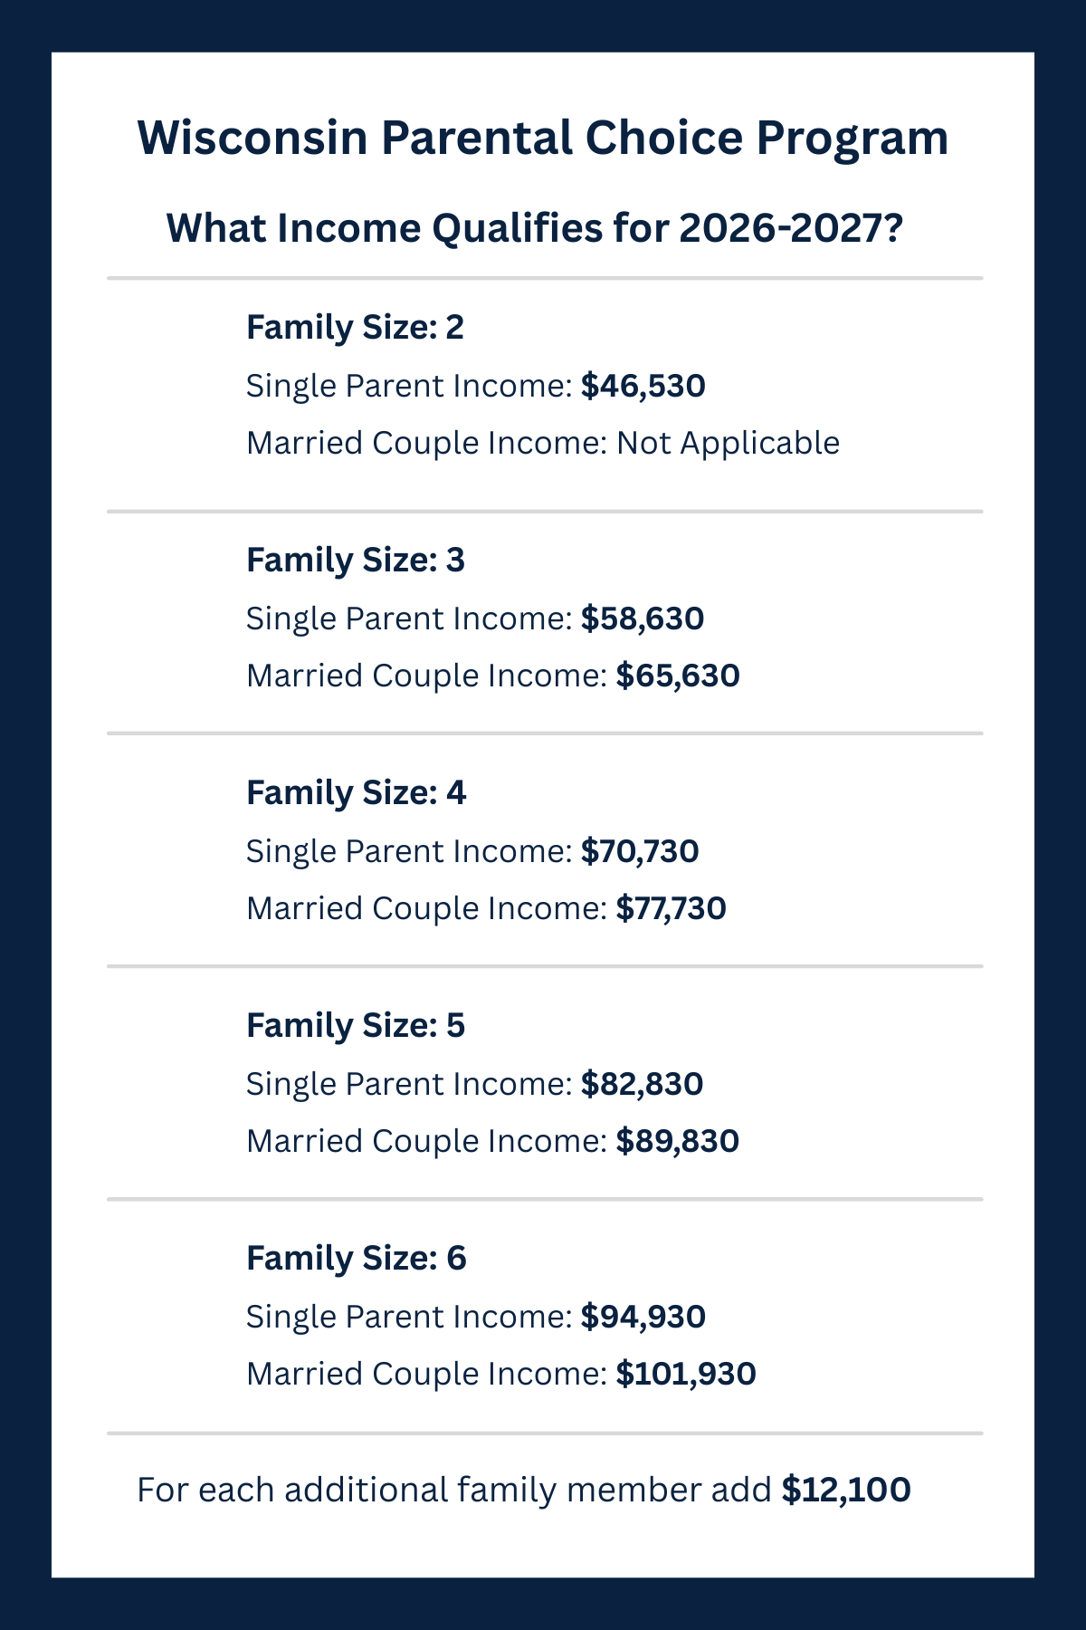Click the $58,630 single parent income
This screenshot has width=1086, height=1630.
[x=642, y=618]
